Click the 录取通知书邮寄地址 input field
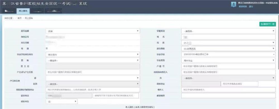 93,90
